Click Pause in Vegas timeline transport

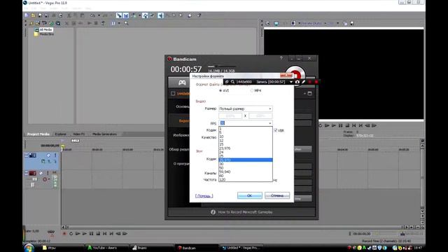click(92, 234)
